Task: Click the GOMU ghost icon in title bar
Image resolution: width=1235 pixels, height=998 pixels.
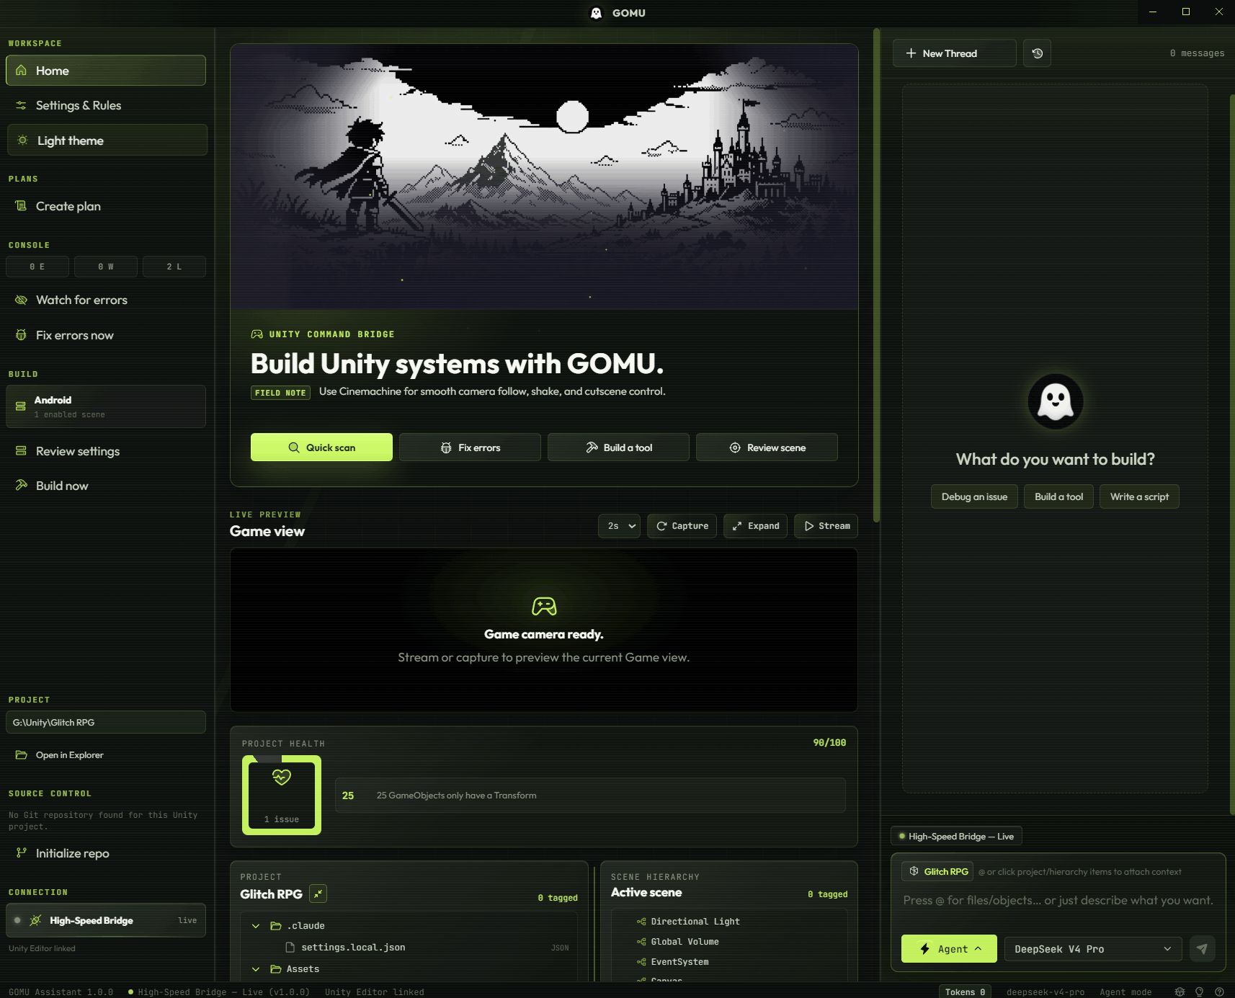Action: click(x=596, y=13)
